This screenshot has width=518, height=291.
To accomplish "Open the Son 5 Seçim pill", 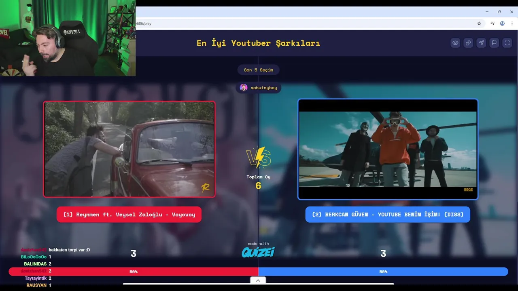I will [x=258, y=70].
